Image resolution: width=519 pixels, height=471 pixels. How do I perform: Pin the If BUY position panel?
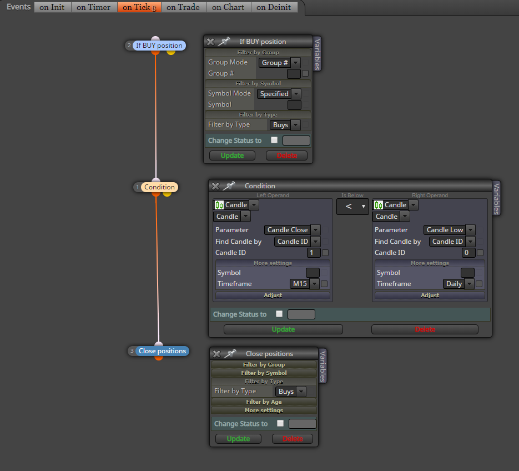[x=225, y=42]
